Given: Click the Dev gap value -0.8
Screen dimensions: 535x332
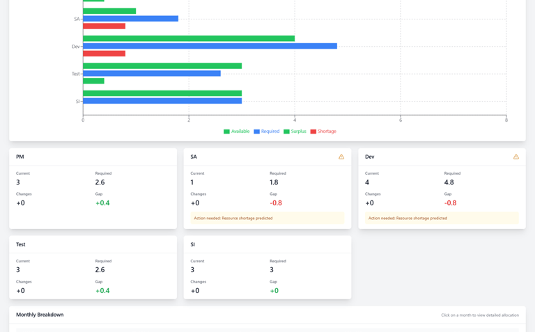Looking at the screenshot, I should pyautogui.click(x=451, y=203).
